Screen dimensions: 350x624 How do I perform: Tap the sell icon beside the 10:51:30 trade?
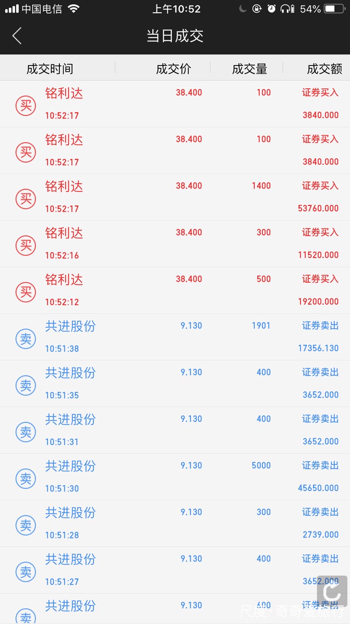click(x=26, y=478)
